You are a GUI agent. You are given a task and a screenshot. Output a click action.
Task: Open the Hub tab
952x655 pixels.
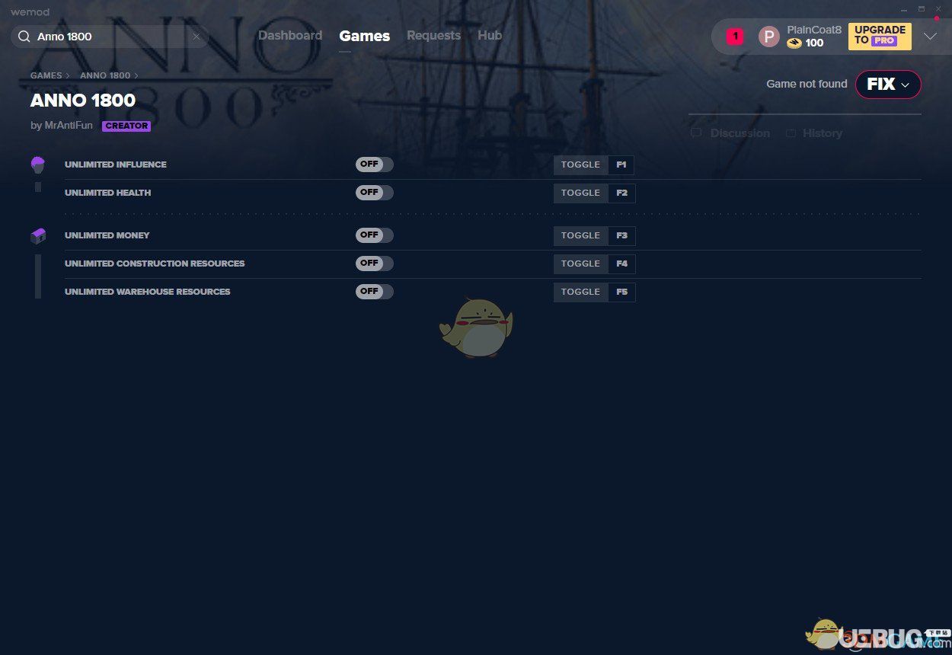(490, 36)
